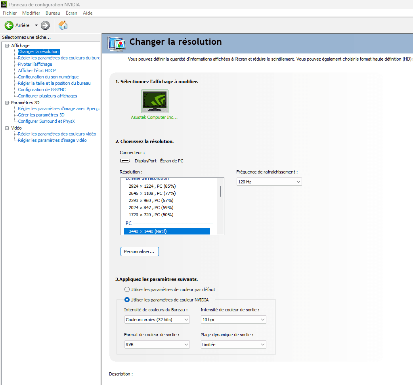Open the Aide menu
Viewport: 413px width, 385px height.
[x=88, y=13]
